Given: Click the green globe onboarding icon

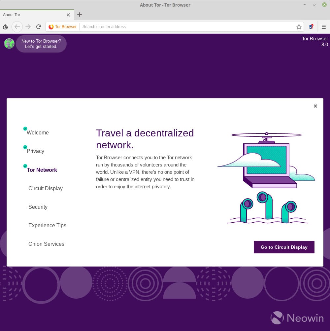Looking at the screenshot, I should coord(9,44).
